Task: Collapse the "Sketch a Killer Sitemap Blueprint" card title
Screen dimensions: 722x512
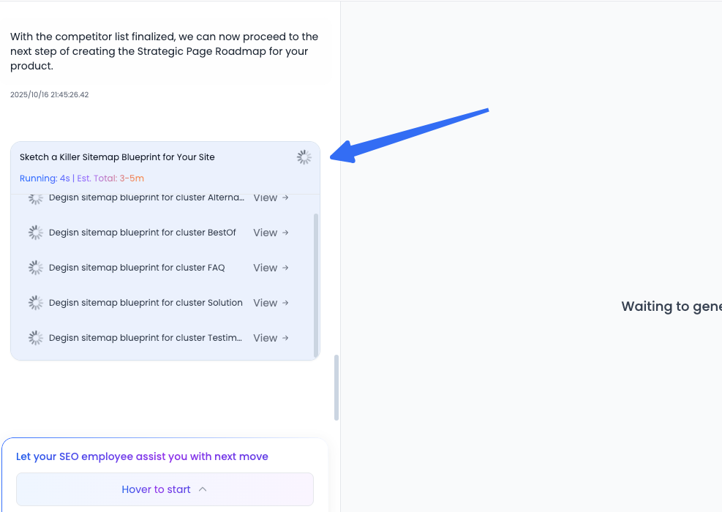Action: pyautogui.click(x=117, y=157)
